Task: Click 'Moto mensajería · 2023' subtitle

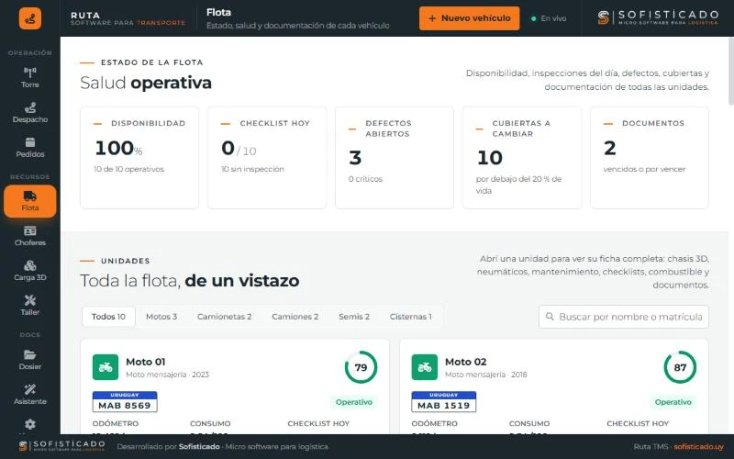Action: (168, 375)
